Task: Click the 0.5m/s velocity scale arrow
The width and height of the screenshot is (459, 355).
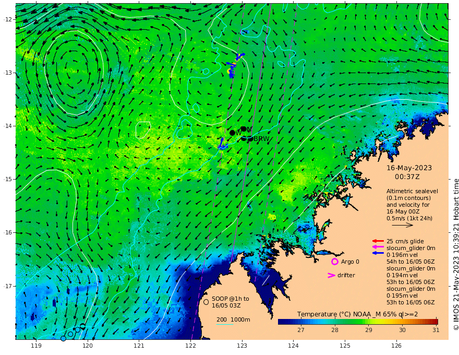Action: 403,225
